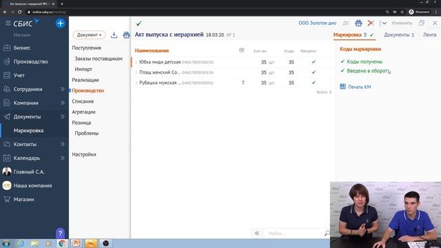Open Календарь section in sidebar
This screenshot has width=441, height=248.
tap(27, 158)
